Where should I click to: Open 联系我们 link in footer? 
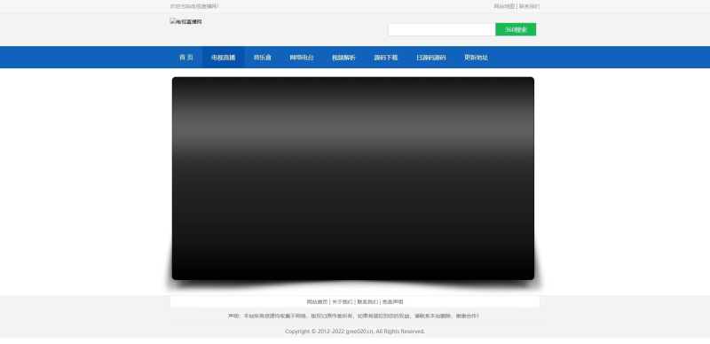click(x=367, y=302)
